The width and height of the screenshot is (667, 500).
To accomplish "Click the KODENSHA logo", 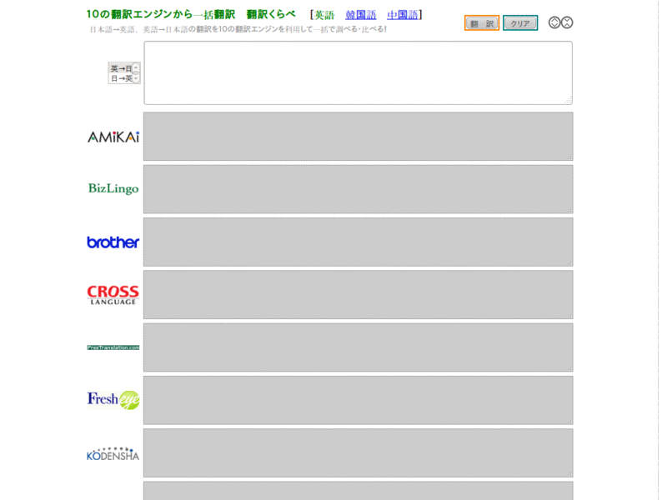I will (x=113, y=454).
